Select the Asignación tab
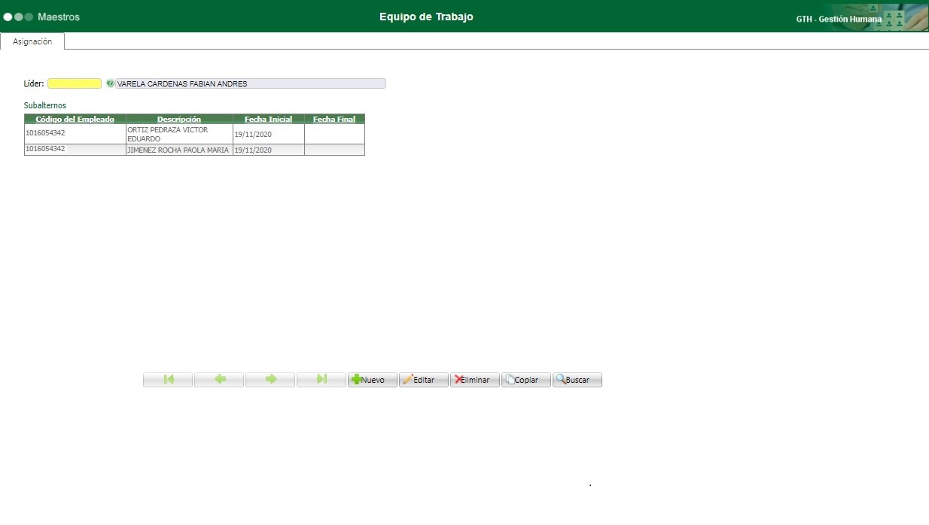The width and height of the screenshot is (929, 525). [32, 41]
